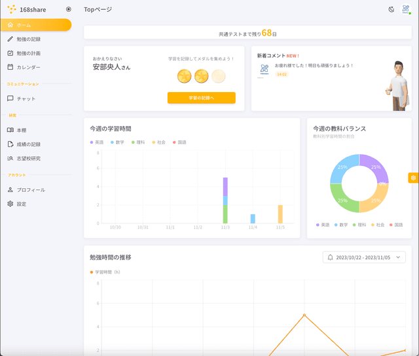Open the ホーム menu item
This screenshot has width=419, height=356.
36,25
